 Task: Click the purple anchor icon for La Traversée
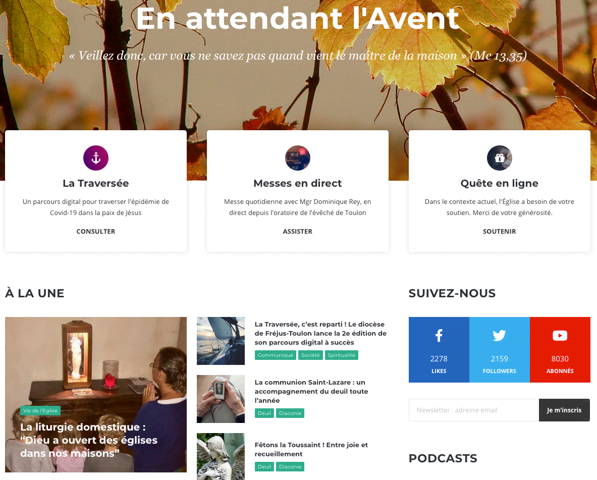pos(95,157)
